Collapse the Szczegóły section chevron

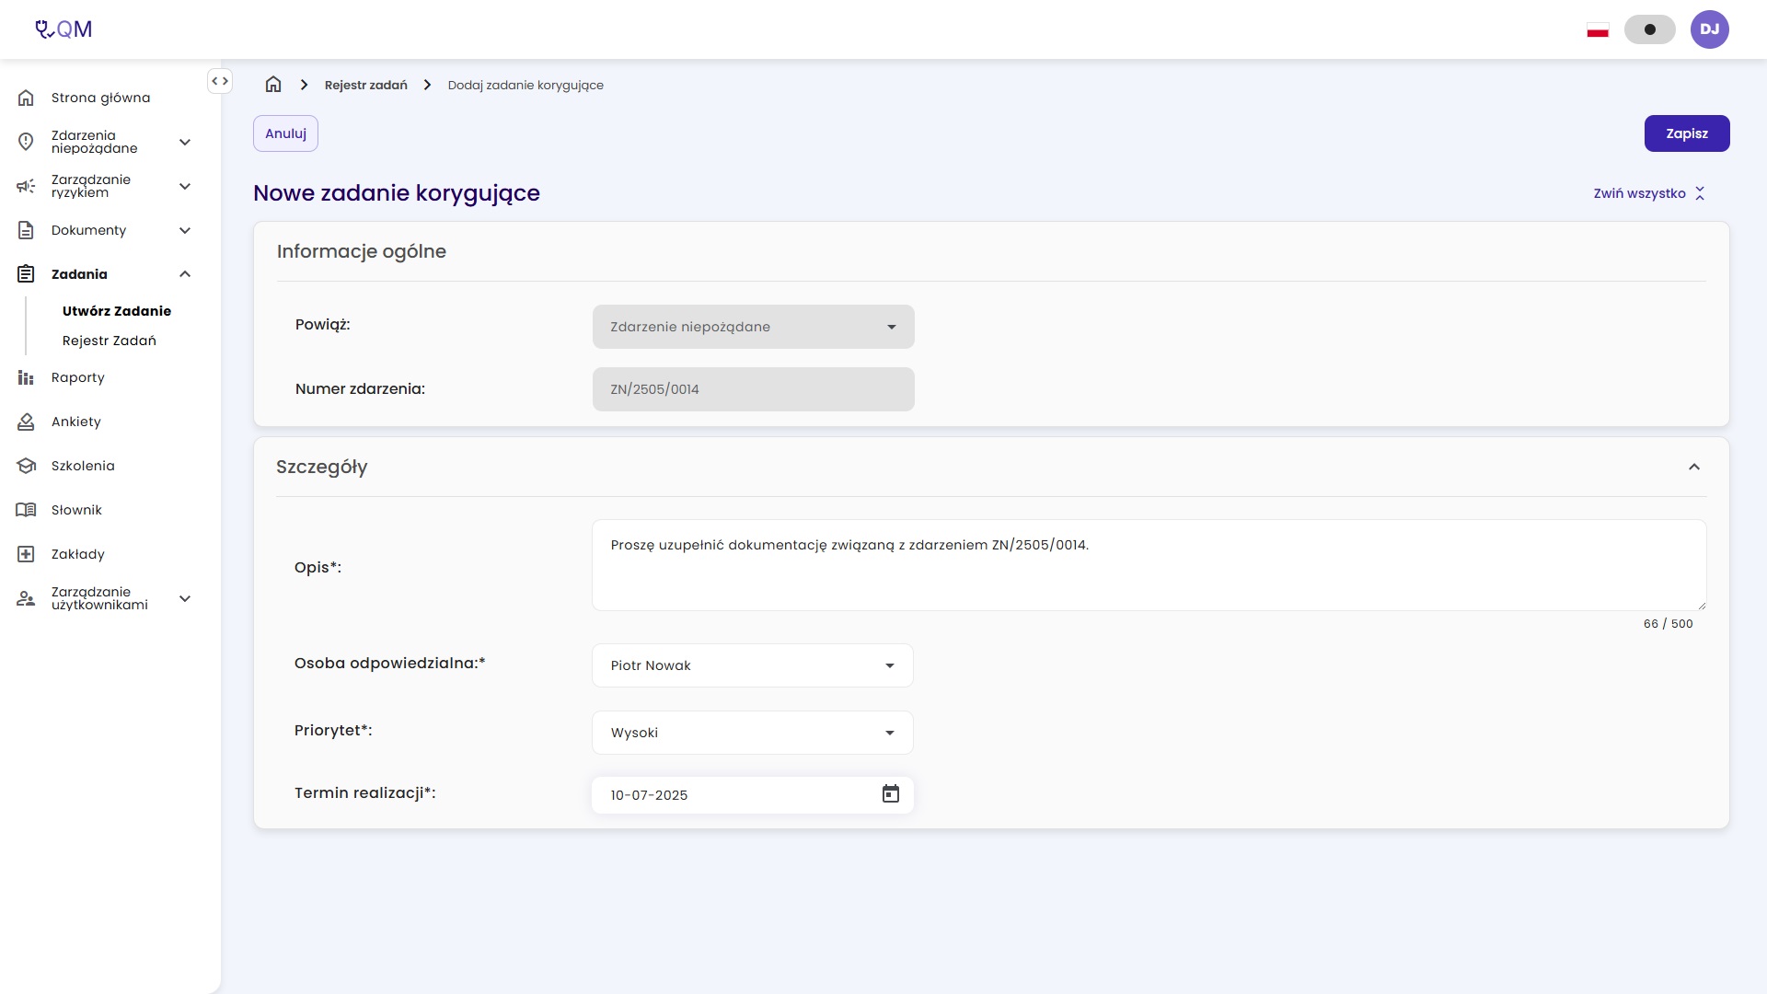[1694, 467]
